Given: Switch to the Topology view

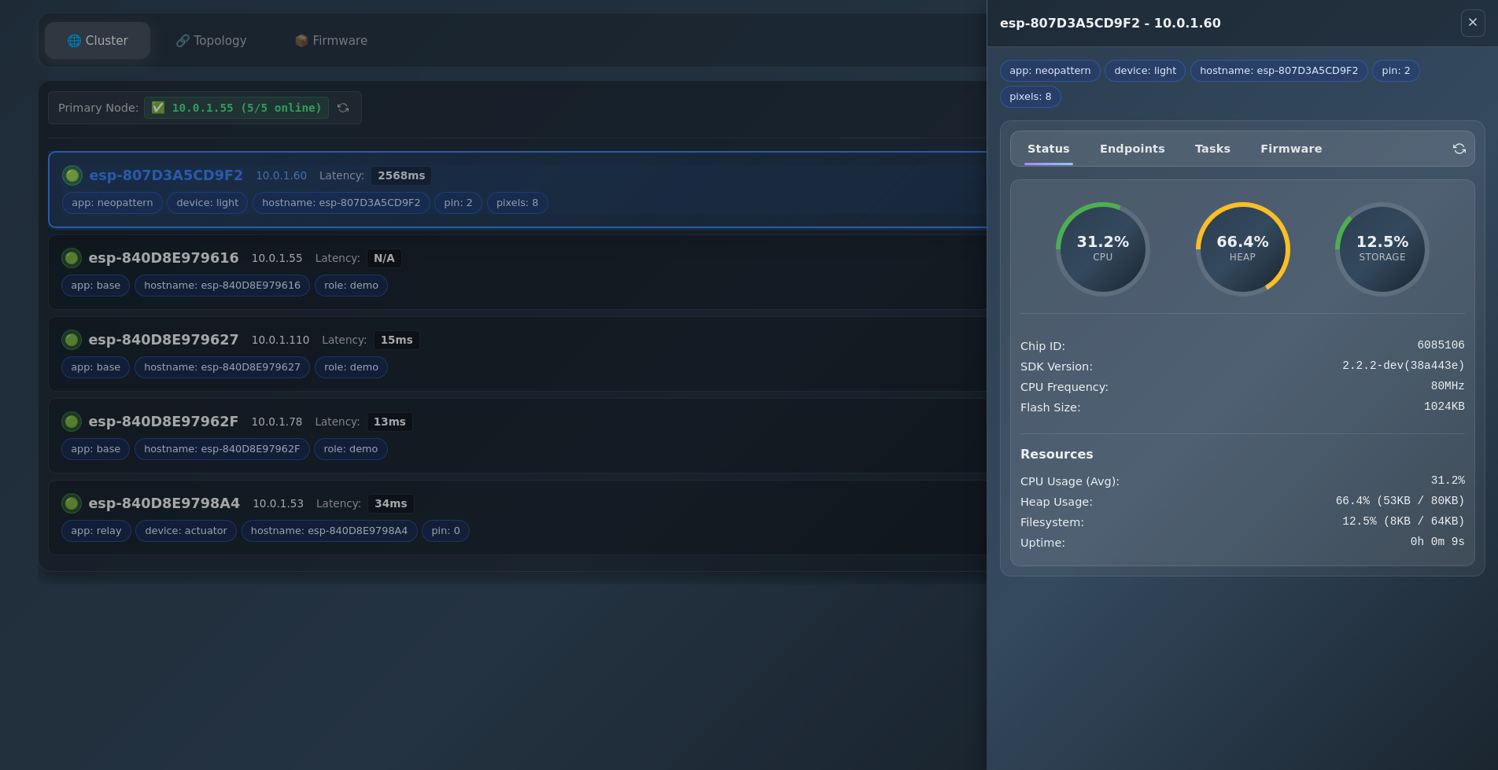Looking at the screenshot, I should pyautogui.click(x=211, y=41).
